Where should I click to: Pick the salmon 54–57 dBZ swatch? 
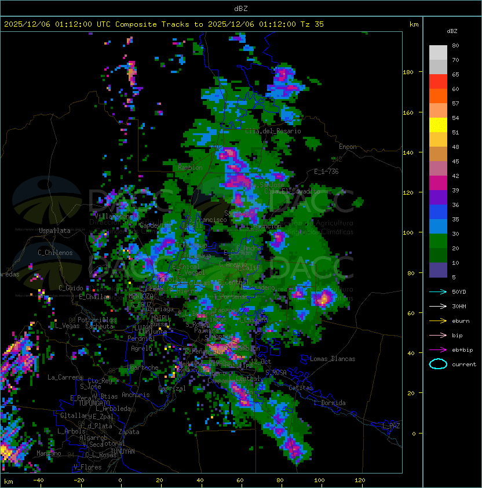(x=438, y=111)
